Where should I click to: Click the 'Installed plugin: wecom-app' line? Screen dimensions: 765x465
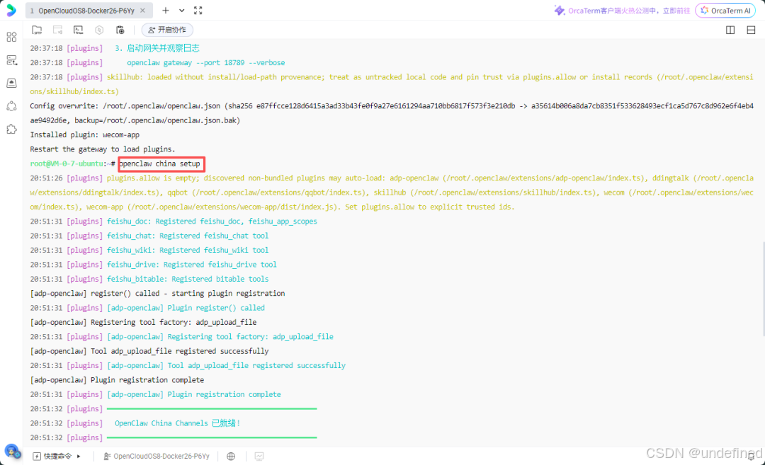pyautogui.click(x=84, y=134)
